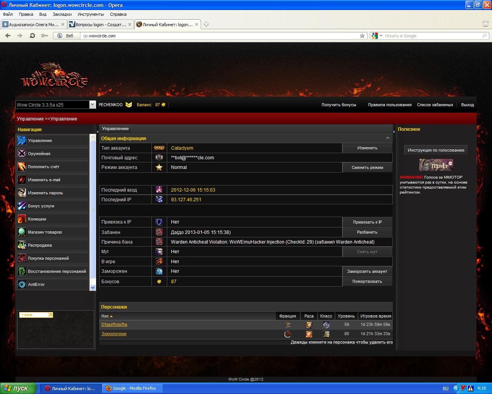Open the Правка menu
This screenshot has height=394, width=492.
[26, 14]
